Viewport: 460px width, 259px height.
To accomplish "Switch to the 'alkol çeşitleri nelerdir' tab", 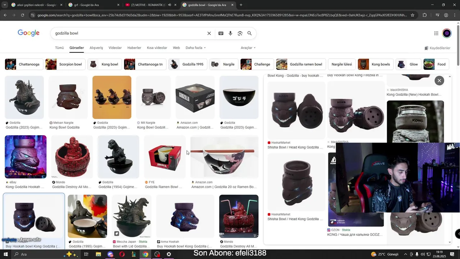I will (x=37, y=5).
